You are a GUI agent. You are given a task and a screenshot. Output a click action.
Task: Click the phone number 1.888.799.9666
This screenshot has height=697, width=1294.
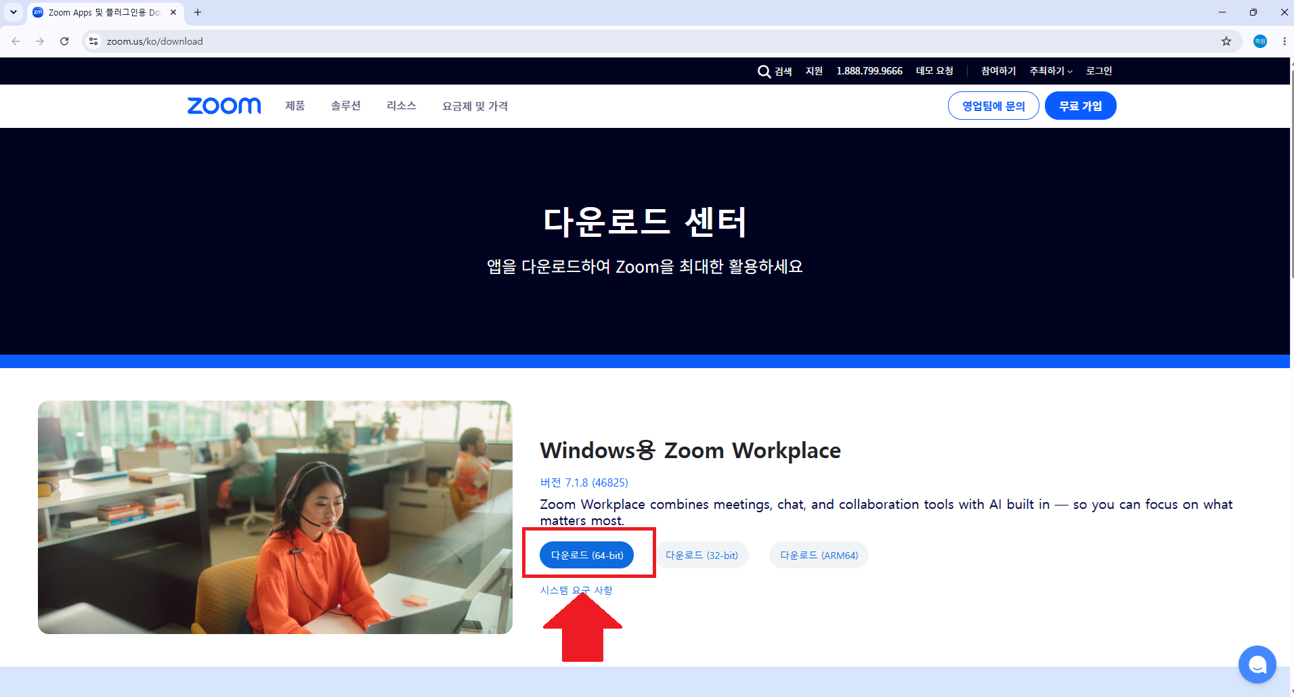point(869,71)
